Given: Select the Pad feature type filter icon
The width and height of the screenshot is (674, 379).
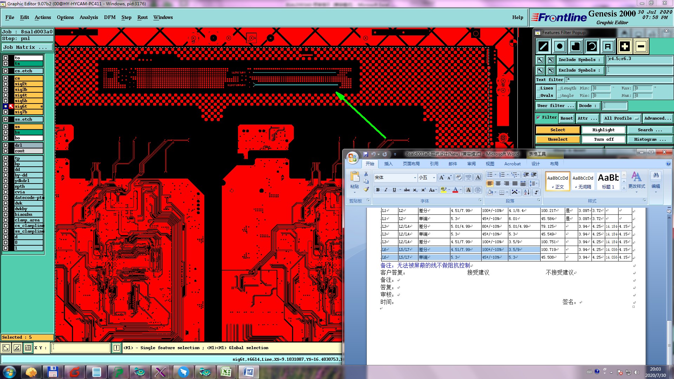Looking at the screenshot, I should click(560, 46).
